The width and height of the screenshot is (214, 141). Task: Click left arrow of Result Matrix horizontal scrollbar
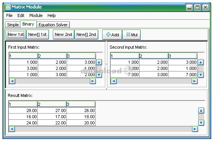(x=12, y=129)
